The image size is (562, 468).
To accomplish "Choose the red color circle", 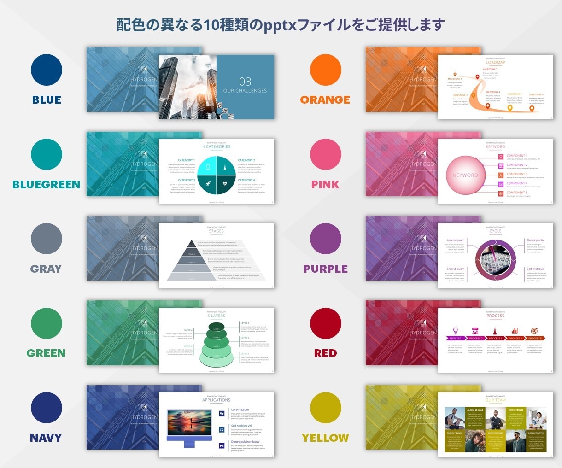I will coord(326,323).
